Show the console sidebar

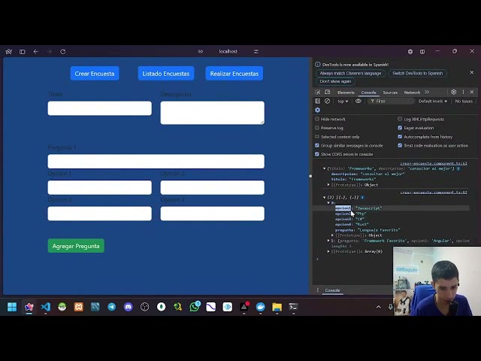point(317,101)
